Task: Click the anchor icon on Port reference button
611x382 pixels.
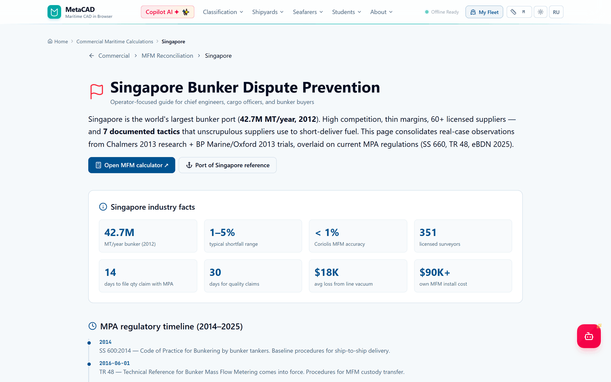Action: point(189,165)
